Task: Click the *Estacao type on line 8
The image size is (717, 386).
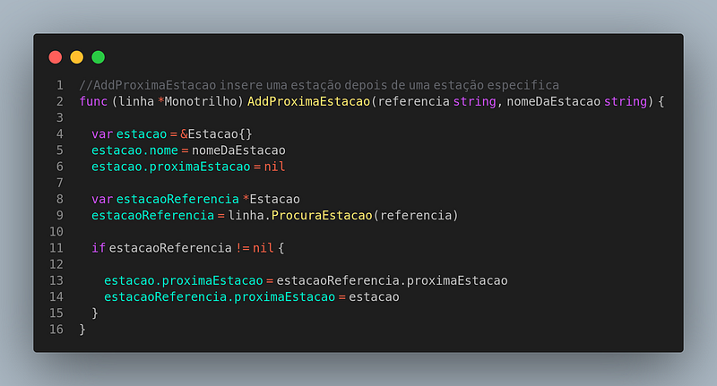Action: click(272, 199)
